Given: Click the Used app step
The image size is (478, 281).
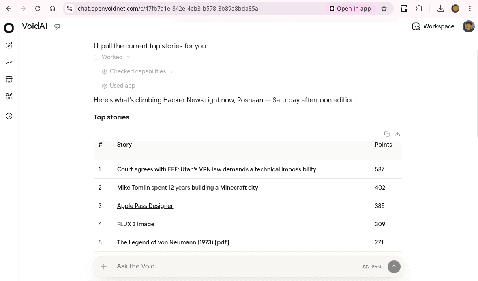Looking at the screenshot, I should [x=118, y=86].
